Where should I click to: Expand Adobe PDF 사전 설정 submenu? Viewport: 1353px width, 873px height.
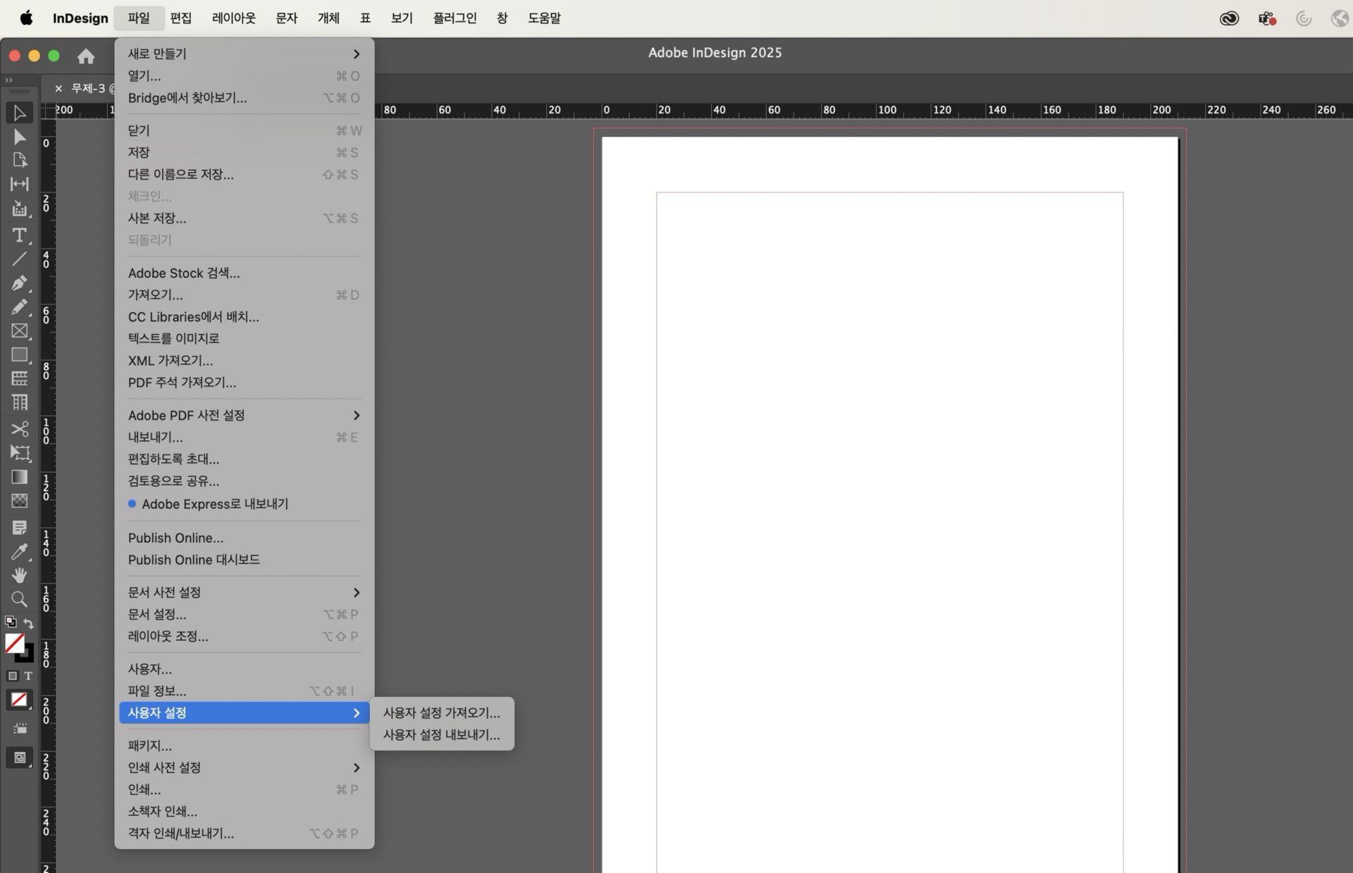pos(243,415)
